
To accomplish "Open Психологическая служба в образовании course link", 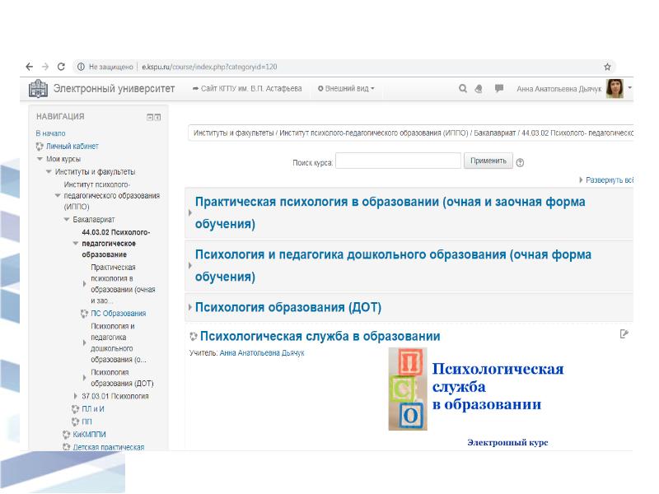I will [x=320, y=336].
